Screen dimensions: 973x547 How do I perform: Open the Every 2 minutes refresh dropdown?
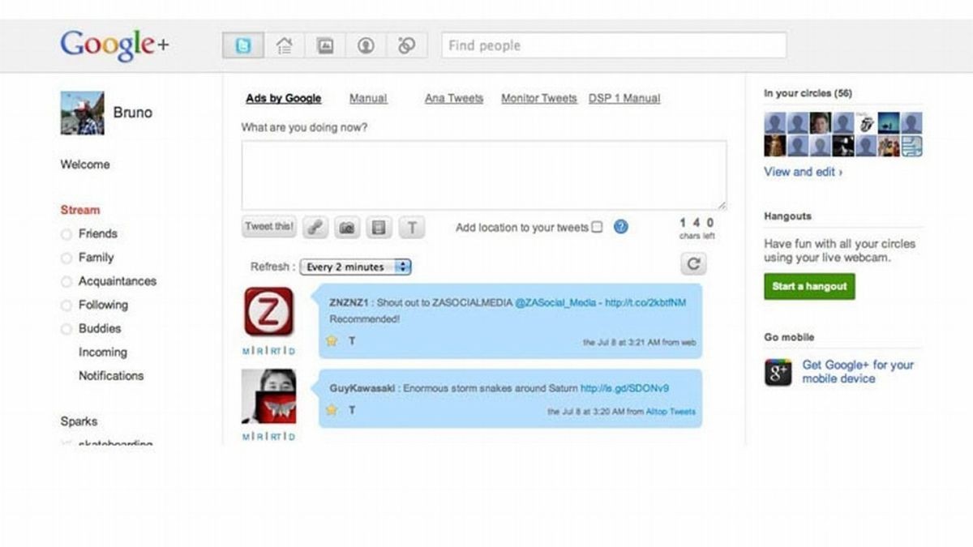(355, 267)
